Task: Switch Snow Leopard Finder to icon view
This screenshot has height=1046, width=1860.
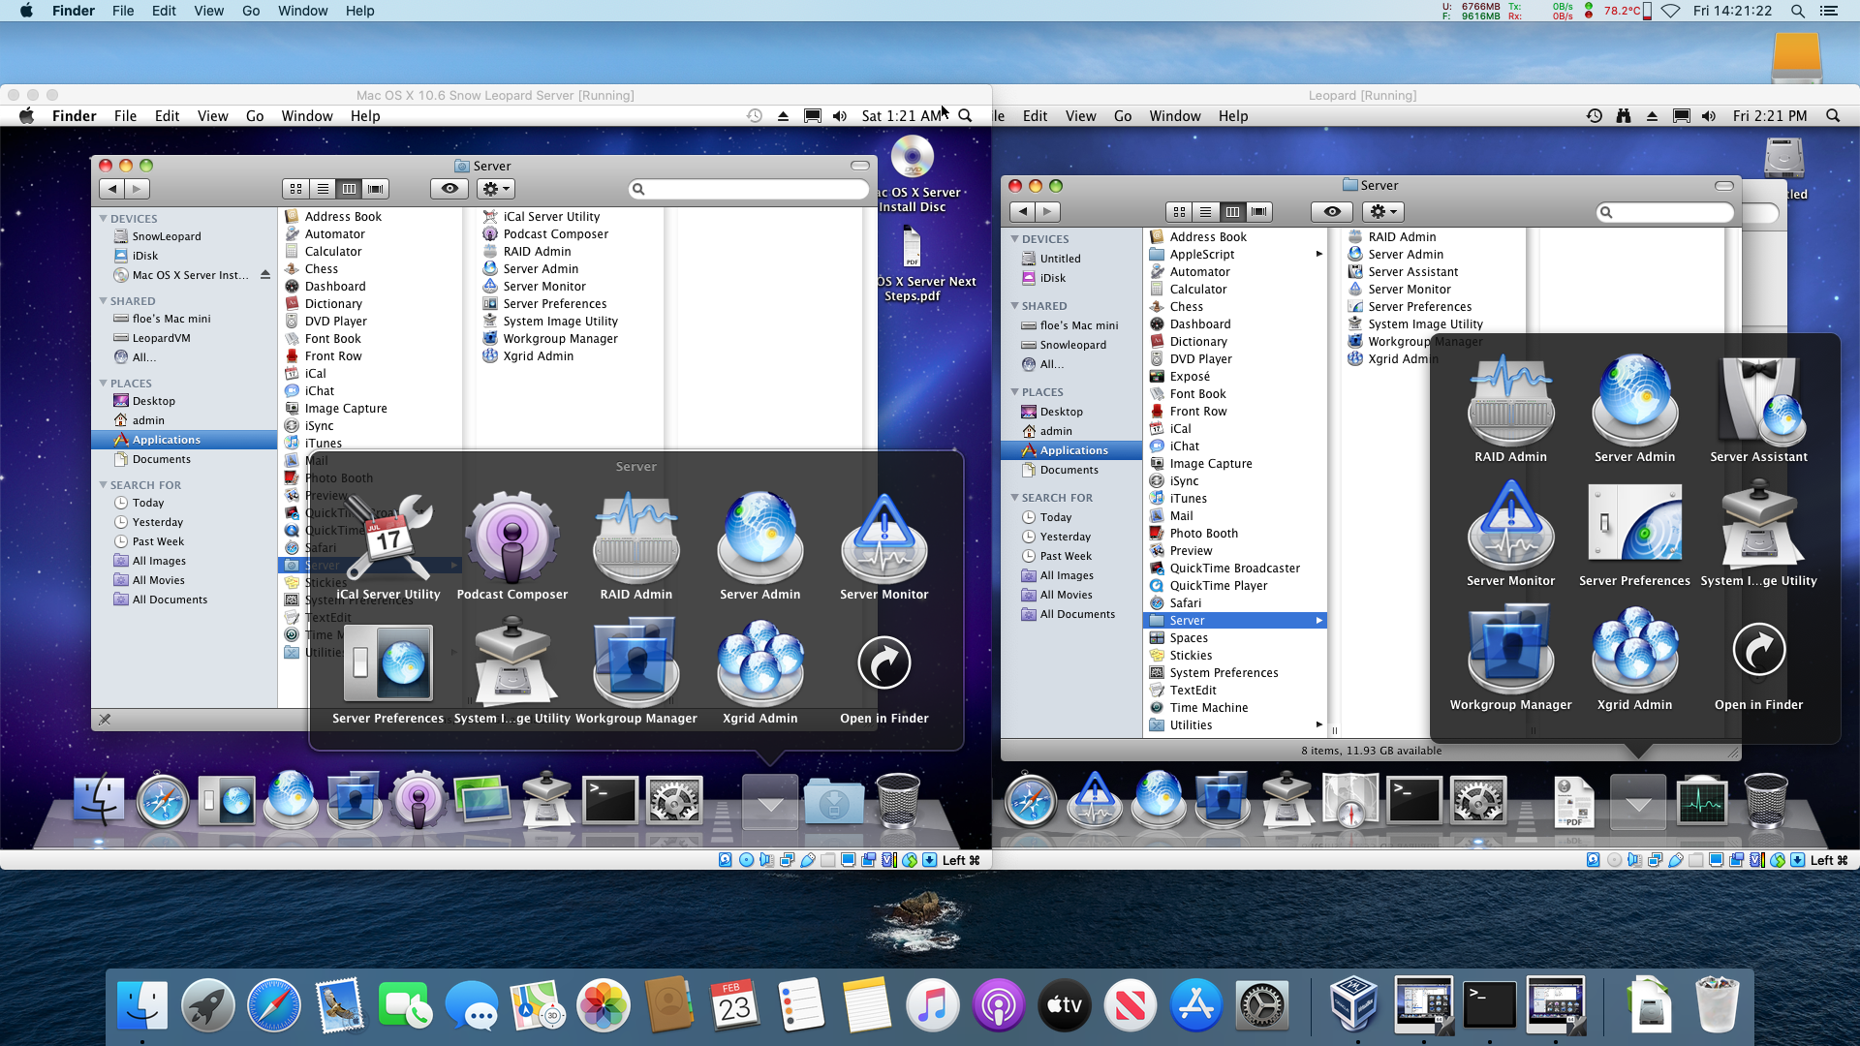Action: pyautogui.click(x=295, y=189)
